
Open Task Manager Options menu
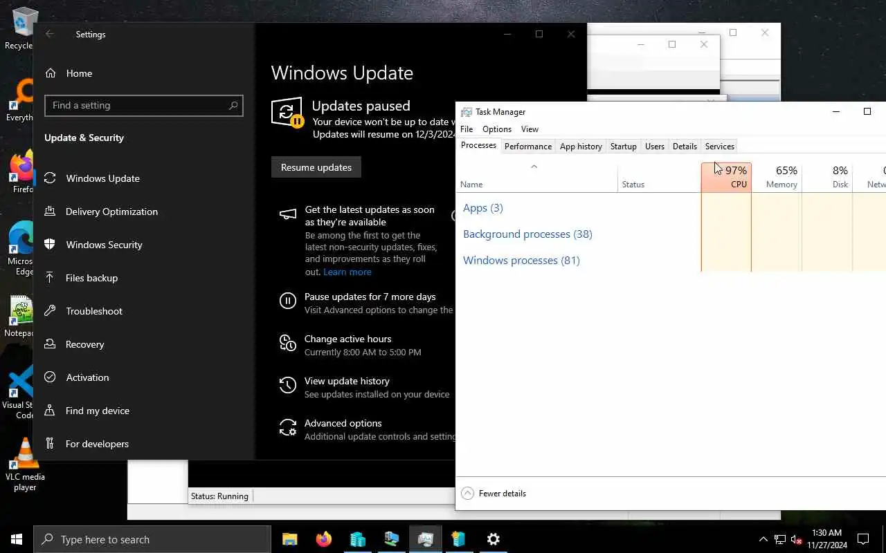497,129
